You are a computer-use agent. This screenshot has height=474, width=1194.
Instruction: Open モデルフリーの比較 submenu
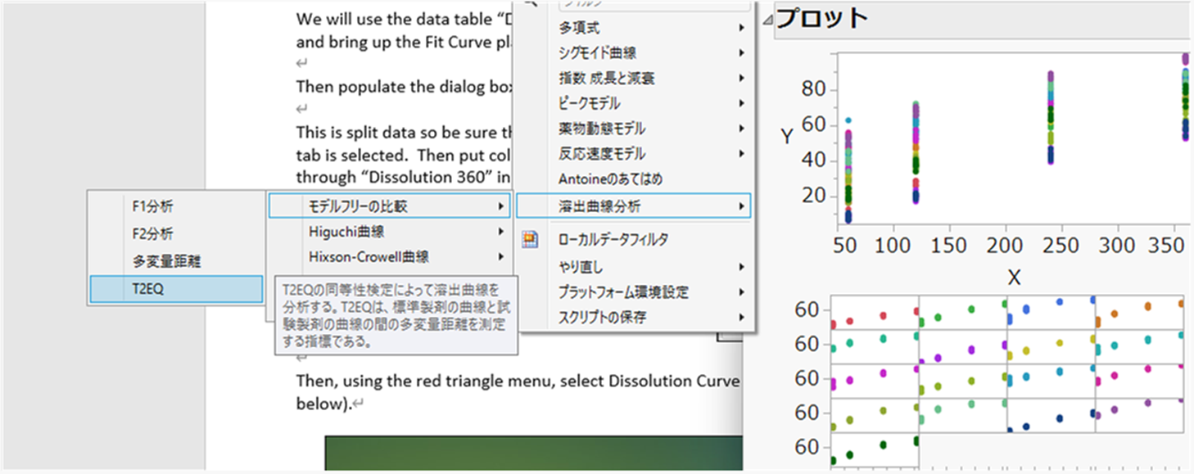click(x=390, y=206)
